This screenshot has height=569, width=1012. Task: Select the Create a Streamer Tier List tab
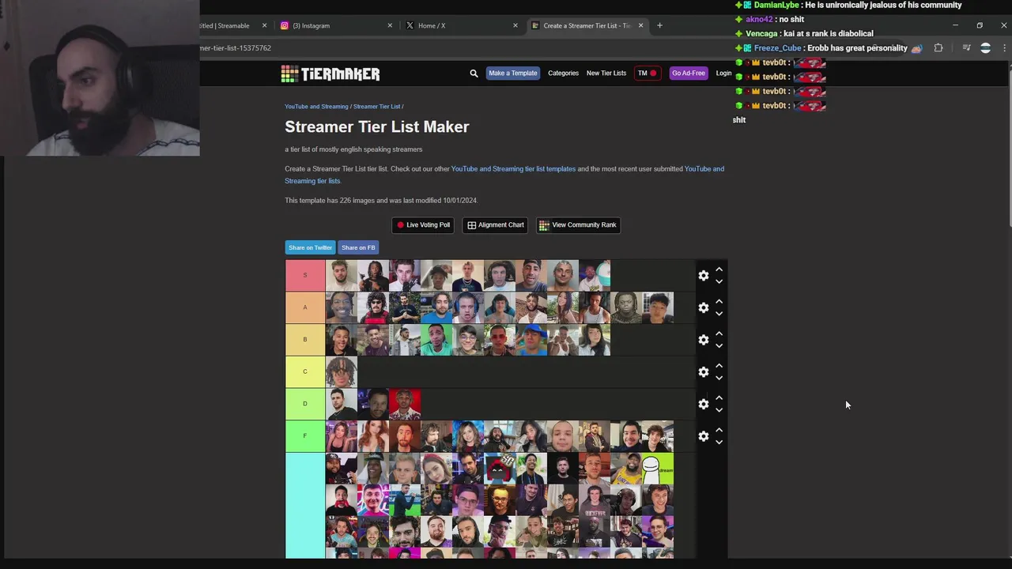pos(587,25)
